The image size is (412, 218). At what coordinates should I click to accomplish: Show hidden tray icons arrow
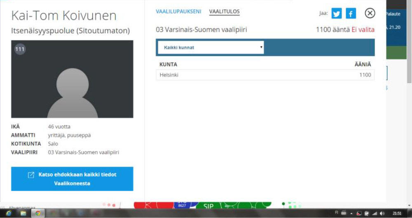pos(351,213)
